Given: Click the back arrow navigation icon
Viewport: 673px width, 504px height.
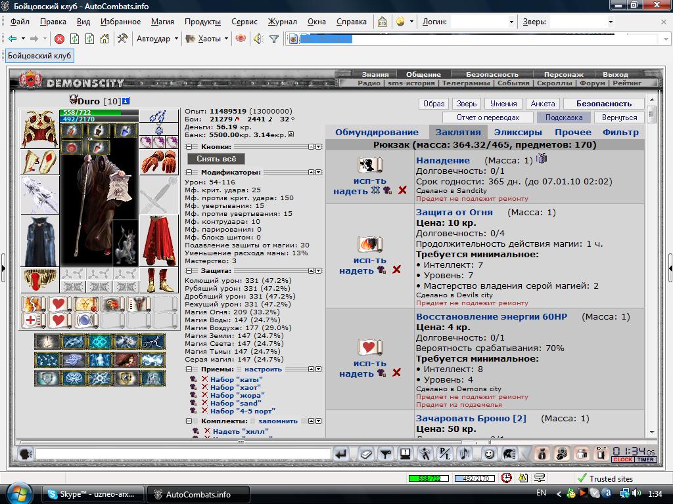Looking at the screenshot, I should 12,39.
